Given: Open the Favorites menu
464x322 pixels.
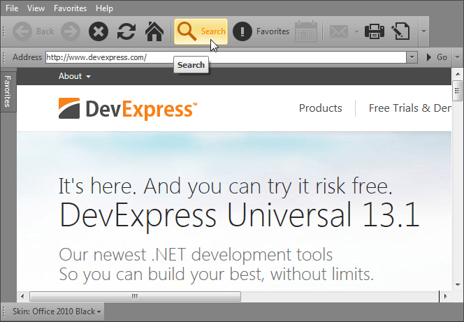Looking at the screenshot, I should [x=70, y=8].
